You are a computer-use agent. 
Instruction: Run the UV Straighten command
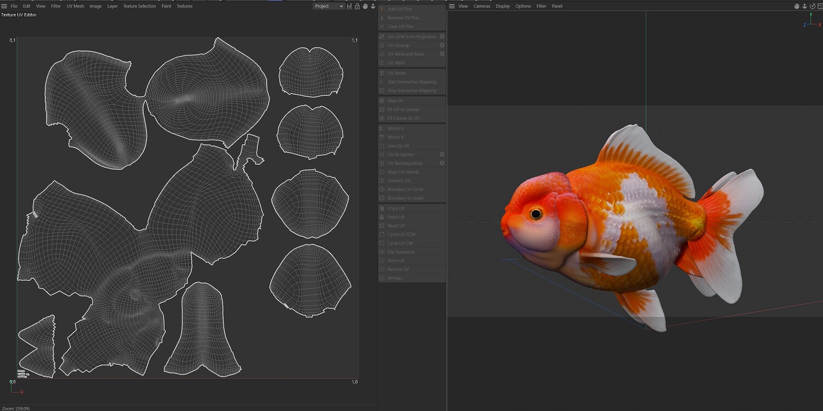[x=408, y=155]
